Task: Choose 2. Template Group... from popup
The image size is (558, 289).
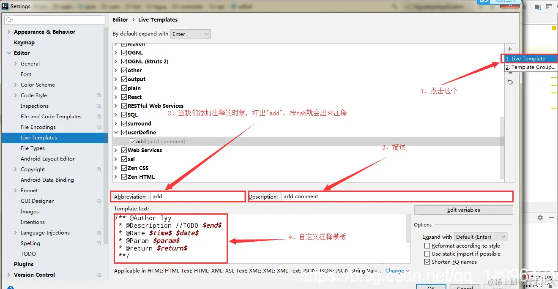Action: [531, 67]
